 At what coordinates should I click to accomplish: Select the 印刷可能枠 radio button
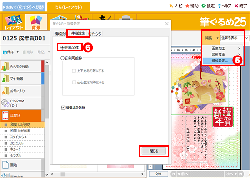click(x=62, y=58)
